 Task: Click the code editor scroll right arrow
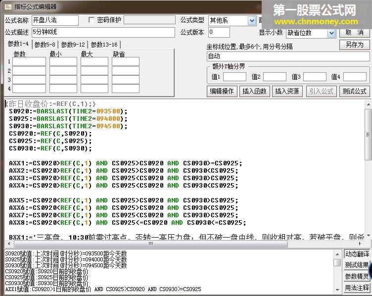point(360,244)
